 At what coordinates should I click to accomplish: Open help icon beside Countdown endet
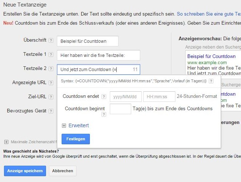click(104, 97)
